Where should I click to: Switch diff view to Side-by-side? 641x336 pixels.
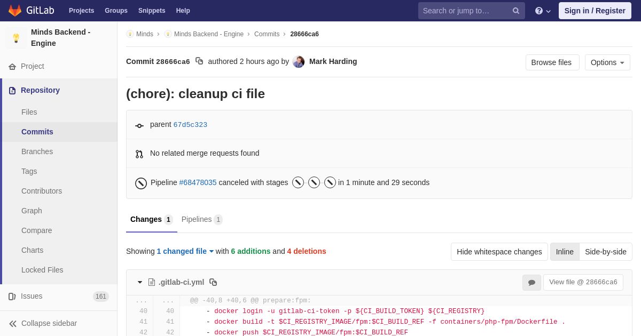pos(606,252)
